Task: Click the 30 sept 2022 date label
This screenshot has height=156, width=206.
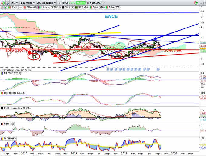Action: (94, 3)
